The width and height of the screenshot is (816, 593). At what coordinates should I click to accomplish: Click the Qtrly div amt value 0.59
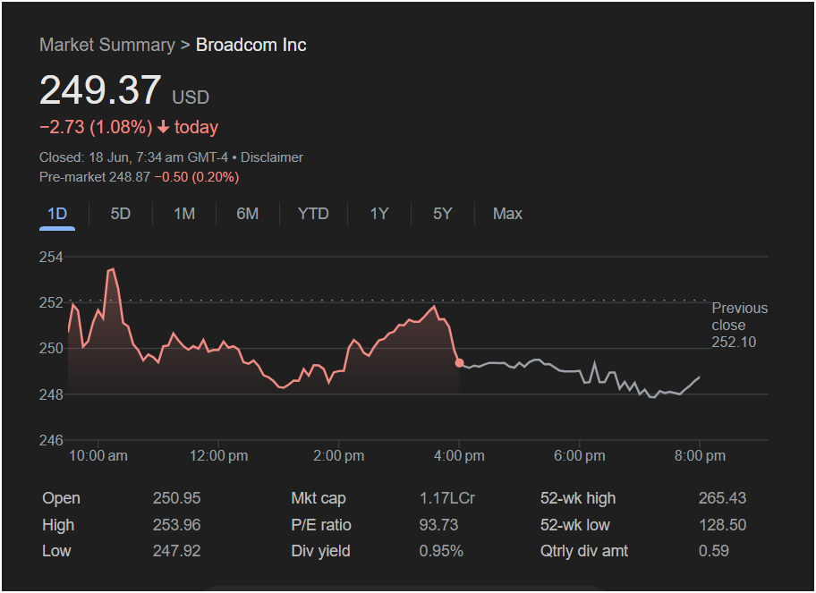[x=713, y=551]
